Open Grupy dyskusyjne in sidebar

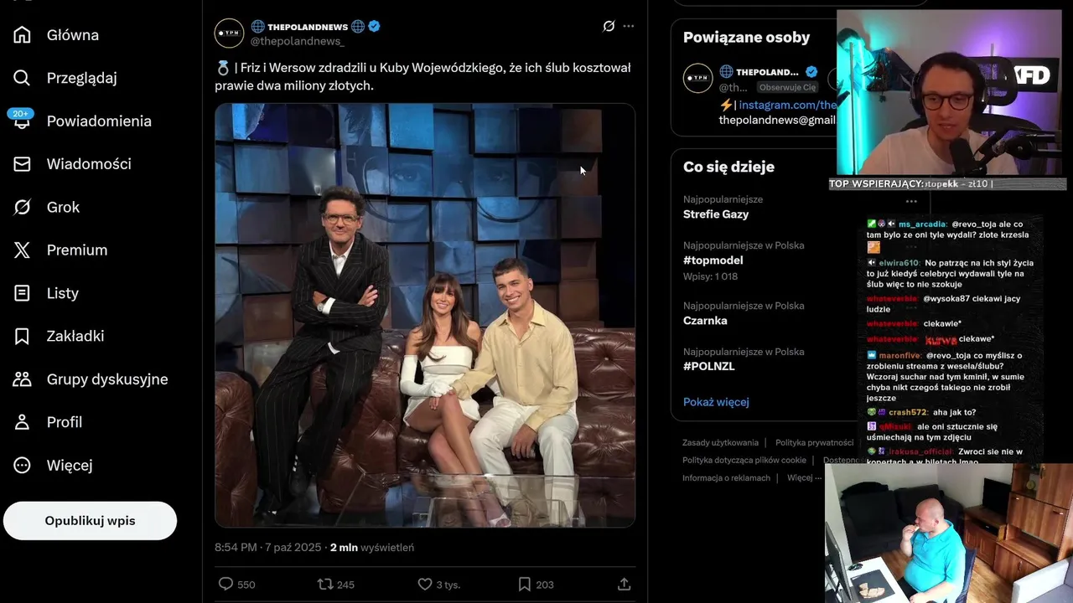click(106, 379)
